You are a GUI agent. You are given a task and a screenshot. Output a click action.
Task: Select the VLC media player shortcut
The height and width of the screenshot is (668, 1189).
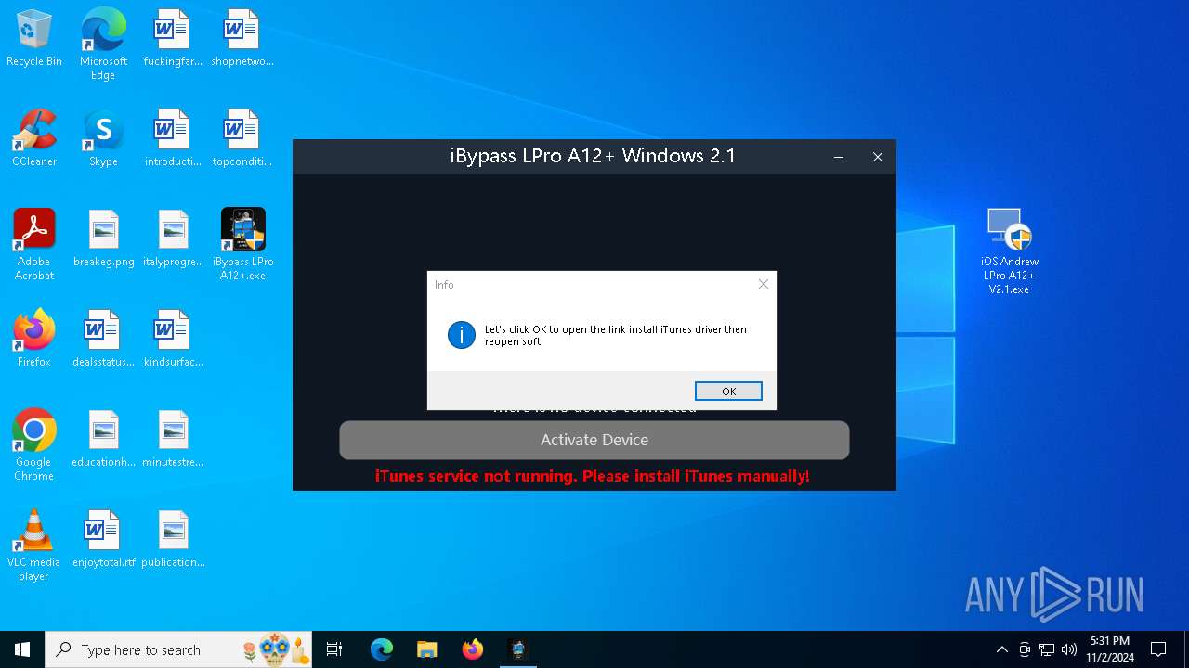(34, 545)
